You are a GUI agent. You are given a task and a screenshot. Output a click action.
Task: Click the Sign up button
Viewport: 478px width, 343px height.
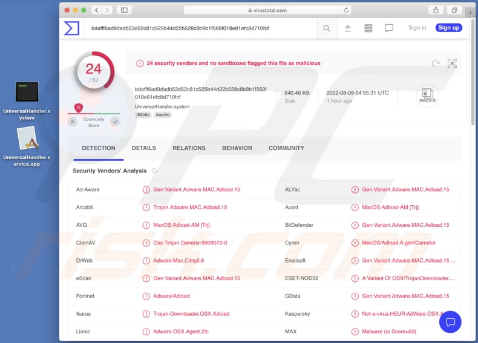449,28
